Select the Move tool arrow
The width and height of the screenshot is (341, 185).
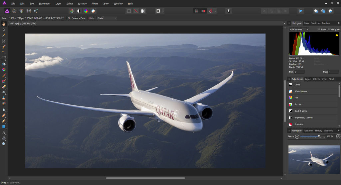click(x=4, y=30)
